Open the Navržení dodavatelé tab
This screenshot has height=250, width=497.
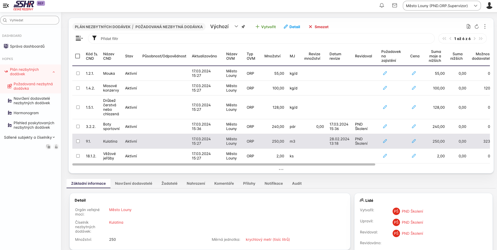point(133,183)
